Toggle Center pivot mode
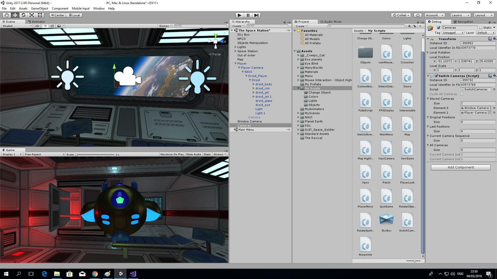This screenshot has width=497, height=279. (x=57, y=15)
